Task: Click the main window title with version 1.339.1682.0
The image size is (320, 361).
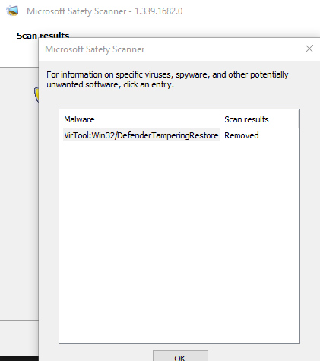Action: (x=104, y=11)
